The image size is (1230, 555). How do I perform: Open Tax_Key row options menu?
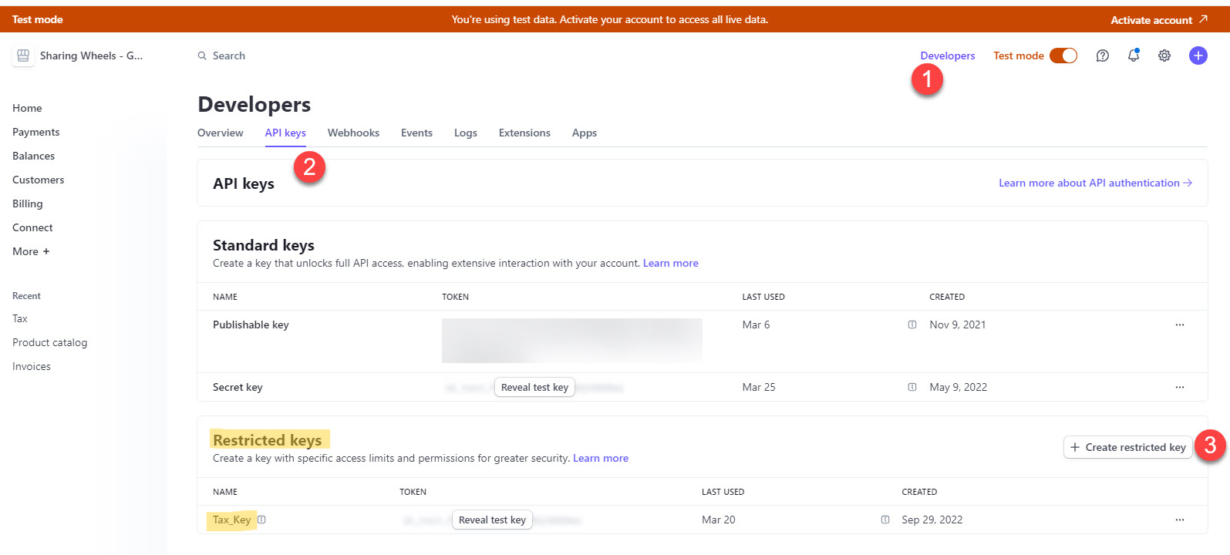point(1179,520)
